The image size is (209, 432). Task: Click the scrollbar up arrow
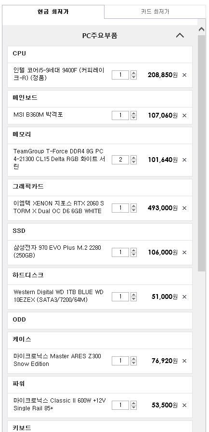202,29
